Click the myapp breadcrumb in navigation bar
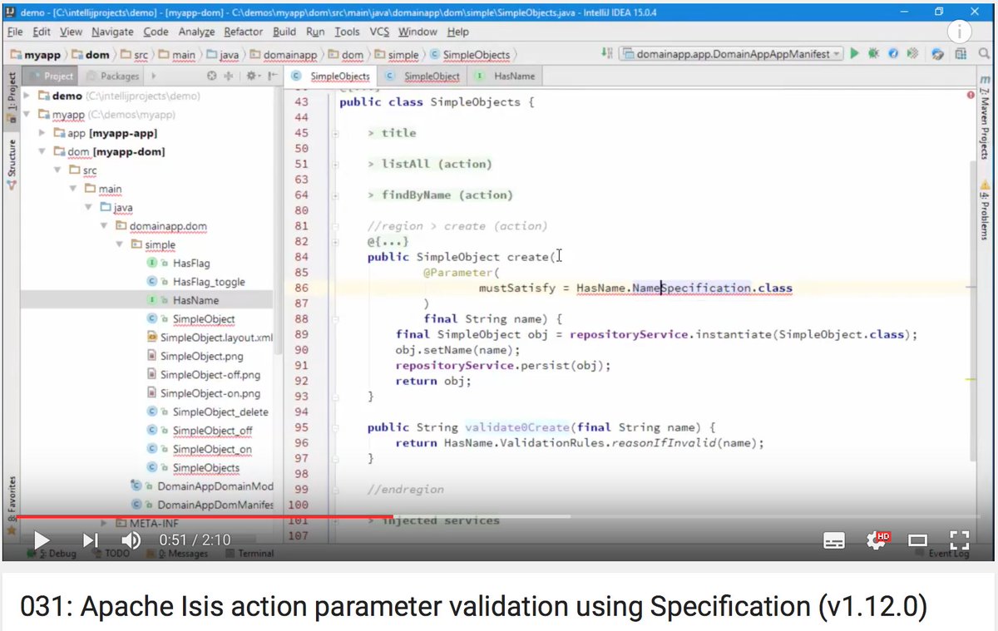 click(x=34, y=55)
